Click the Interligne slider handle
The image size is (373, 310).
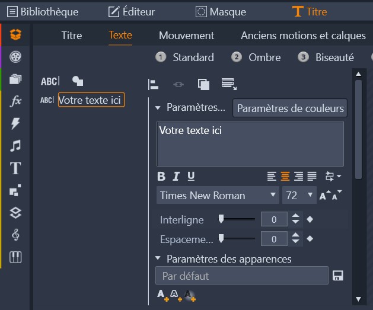point(221,219)
